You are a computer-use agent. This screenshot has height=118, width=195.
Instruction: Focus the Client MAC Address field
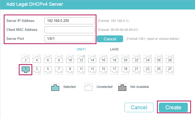(x=69, y=30)
